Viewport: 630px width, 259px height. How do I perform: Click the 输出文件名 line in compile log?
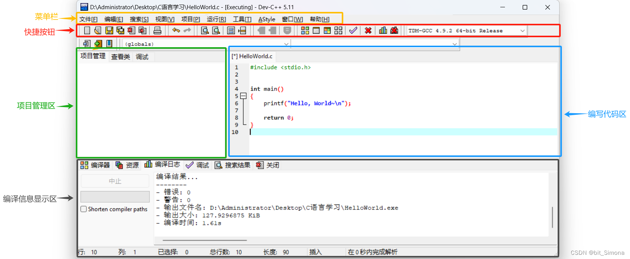(277, 208)
